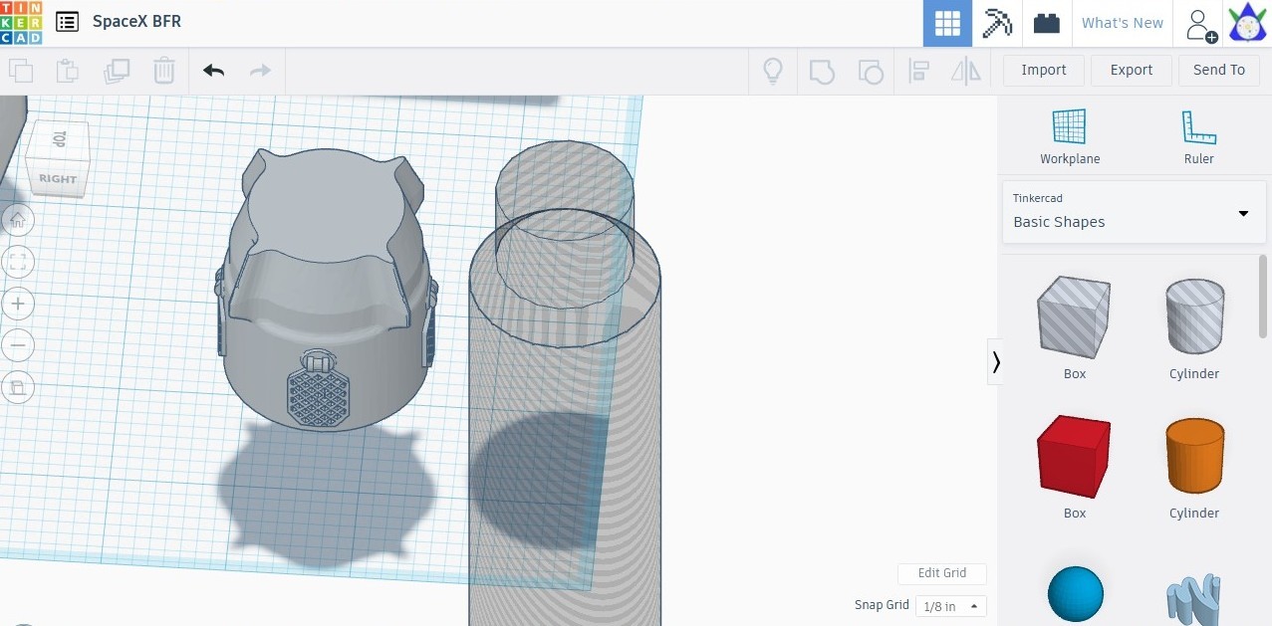
Task: Select the Ruler tool
Action: tap(1198, 134)
